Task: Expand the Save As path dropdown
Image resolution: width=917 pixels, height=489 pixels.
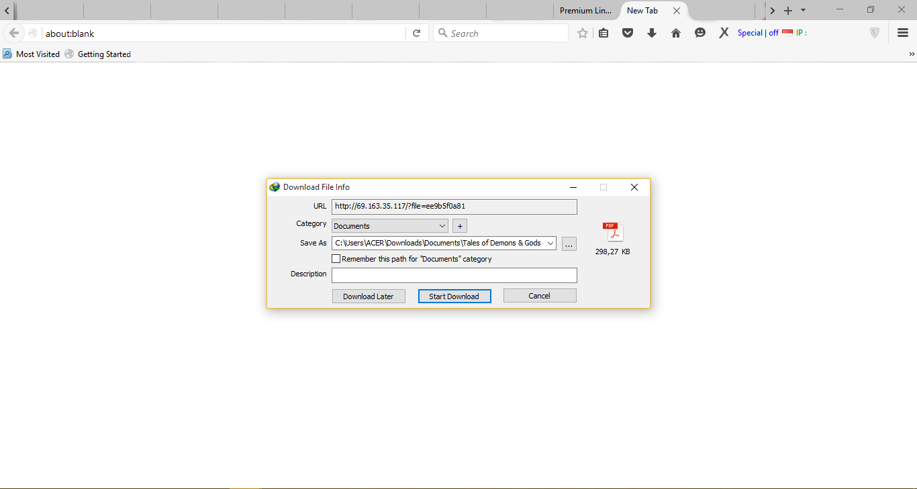Action: [550, 243]
